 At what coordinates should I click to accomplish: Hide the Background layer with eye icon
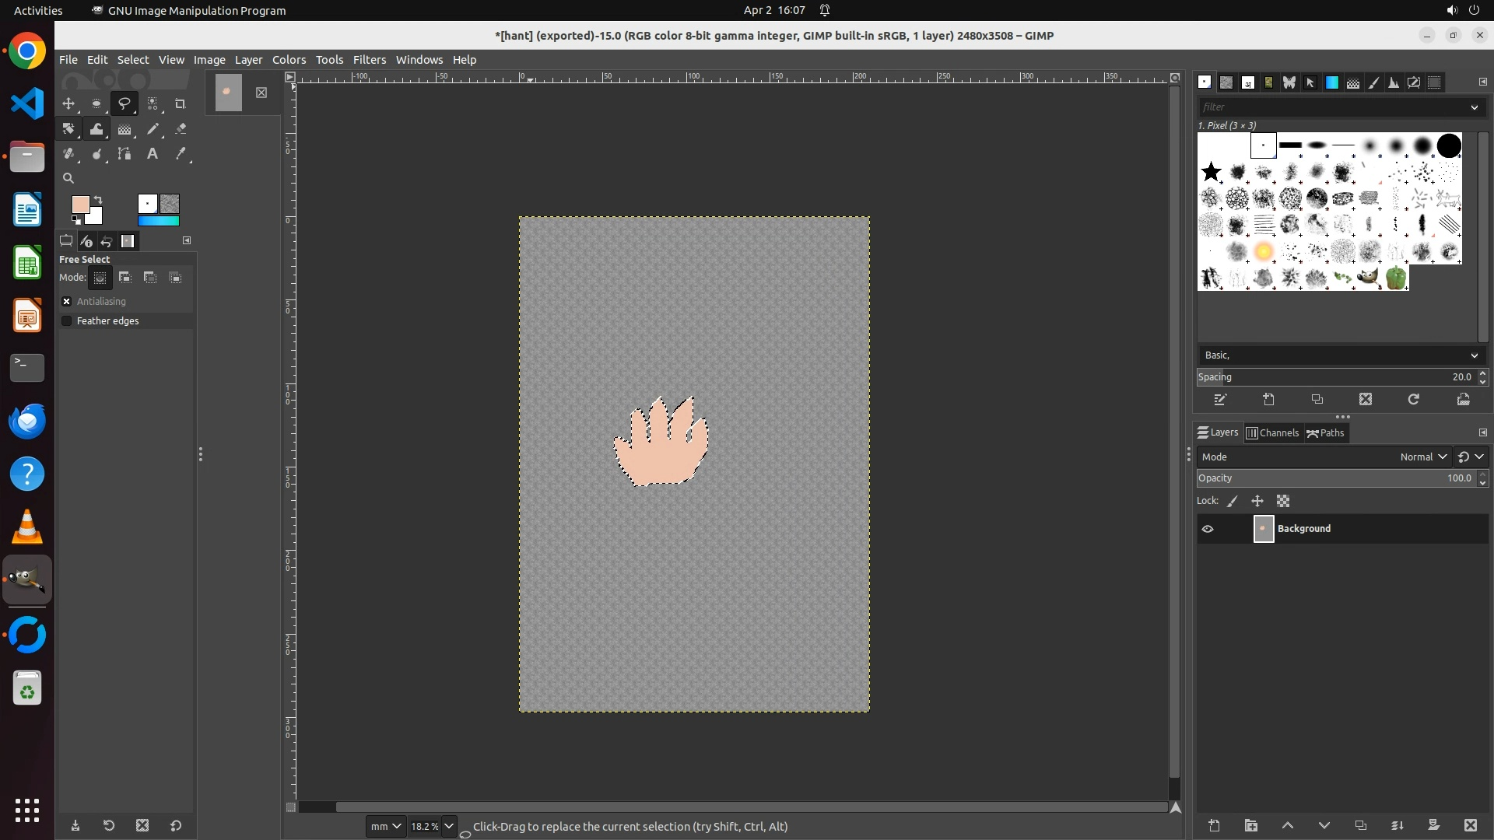tap(1208, 529)
